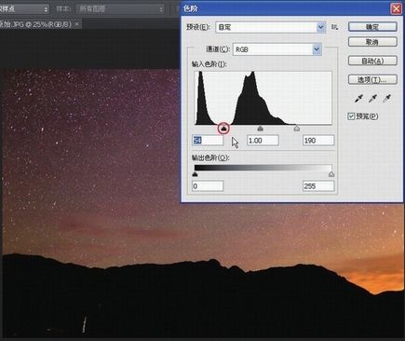Image resolution: width=405 pixels, height=341 pixels.
Task: Open the 所有图层 sample dropdown in options bar
Action: pyautogui.click(x=120, y=9)
